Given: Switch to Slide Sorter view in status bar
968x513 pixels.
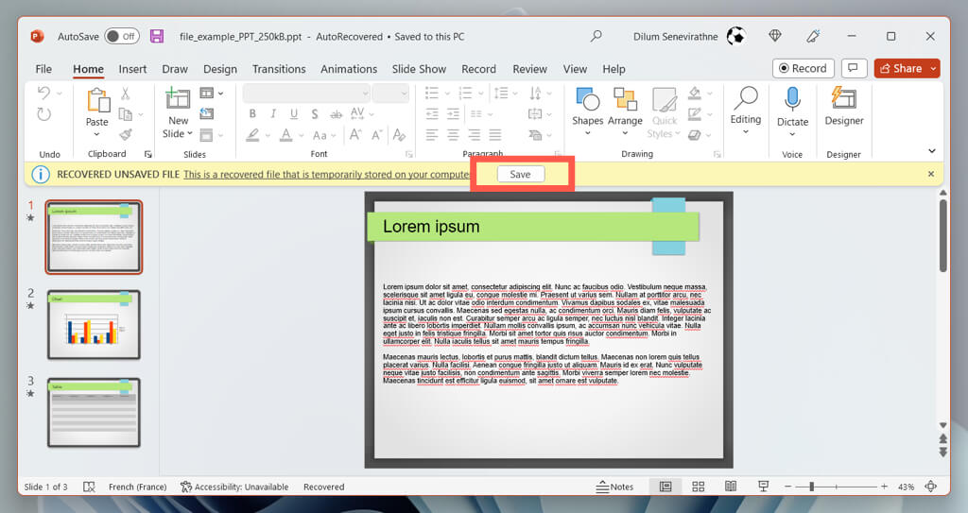Looking at the screenshot, I should click(699, 487).
